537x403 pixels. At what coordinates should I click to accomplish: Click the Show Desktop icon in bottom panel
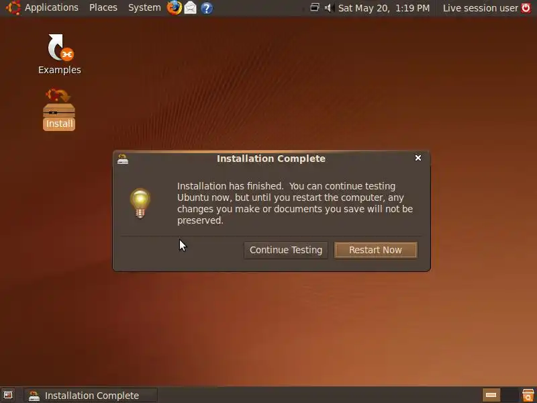click(x=8, y=395)
